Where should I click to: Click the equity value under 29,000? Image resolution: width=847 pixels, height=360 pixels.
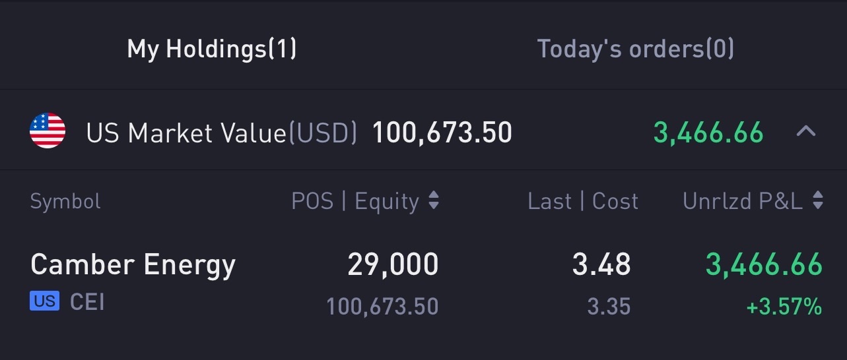tap(382, 307)
